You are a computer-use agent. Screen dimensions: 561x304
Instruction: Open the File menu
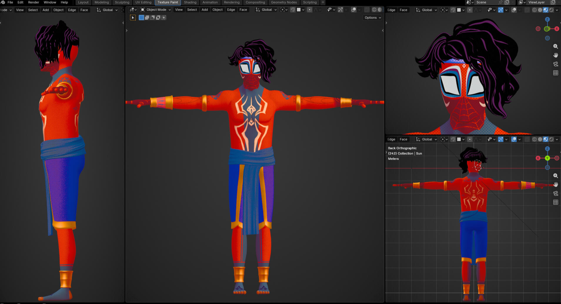pos(10,2)
